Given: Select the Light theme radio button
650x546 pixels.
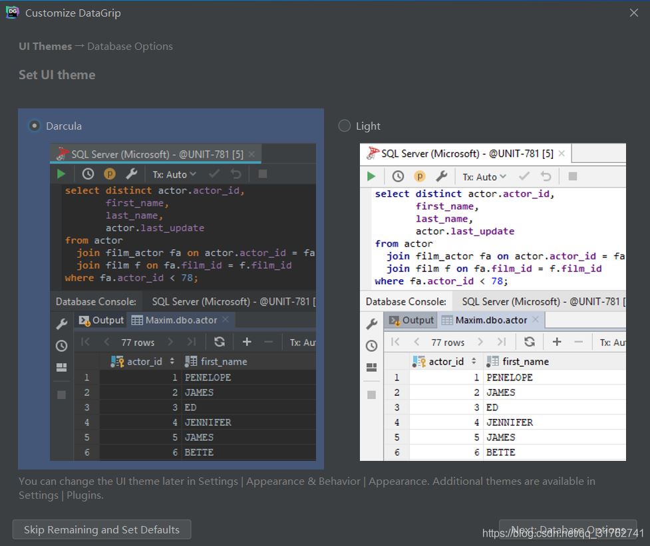Looking at the screenshot, I should pyautogui.click(x=345, y=126).
